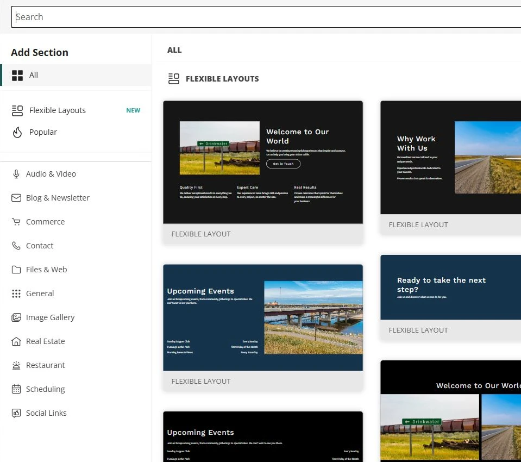The width and height of the screenshot is (521, 462).
Task: Click the Flexible Layouts sidebar icon
Action: coord(17,111)
